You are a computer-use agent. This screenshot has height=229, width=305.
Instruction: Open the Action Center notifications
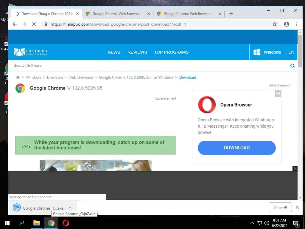(295, 223)
